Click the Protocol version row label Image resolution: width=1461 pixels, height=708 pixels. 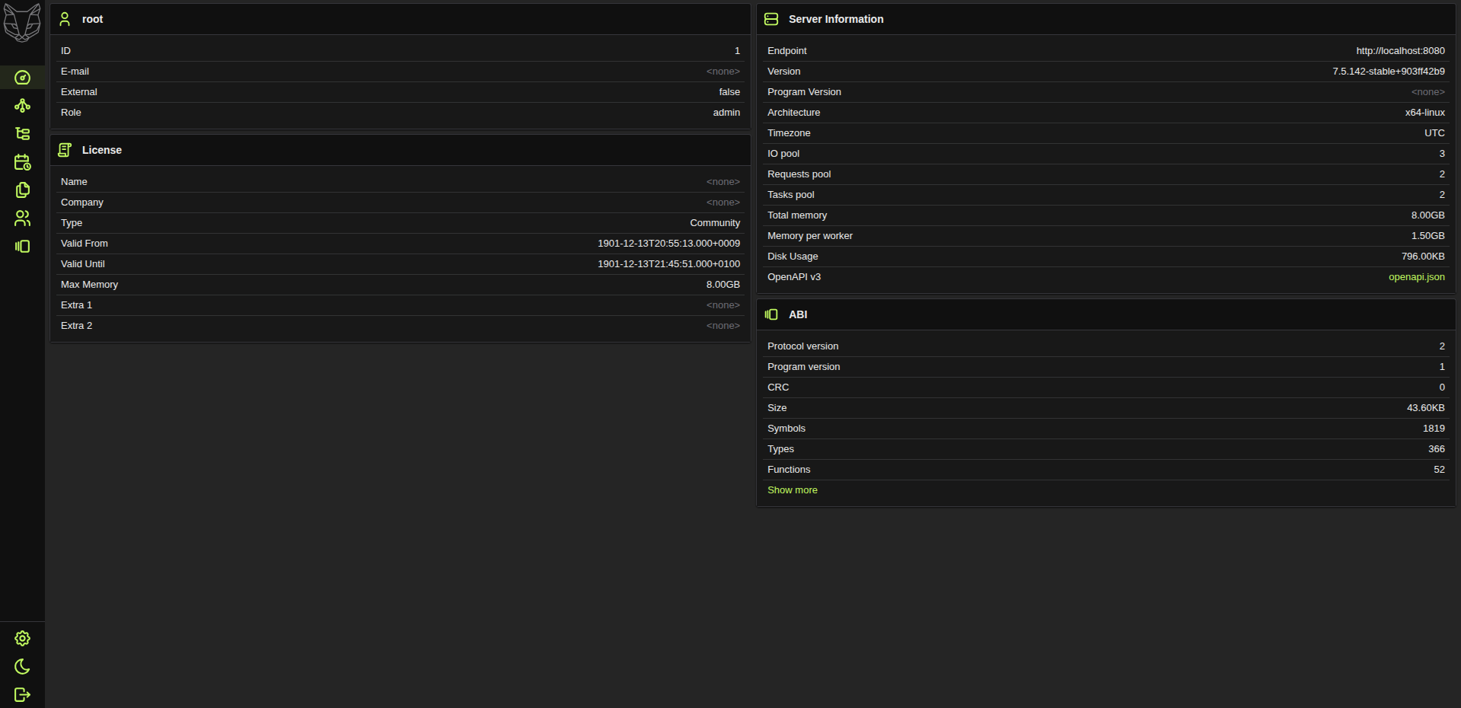pyautogui.click(x=802, y=346)
